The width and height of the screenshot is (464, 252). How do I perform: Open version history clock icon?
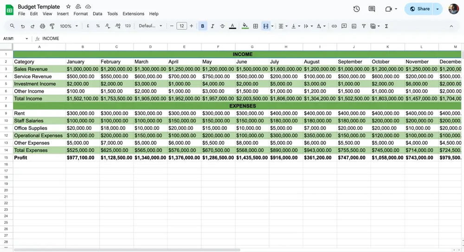(356, 9)
